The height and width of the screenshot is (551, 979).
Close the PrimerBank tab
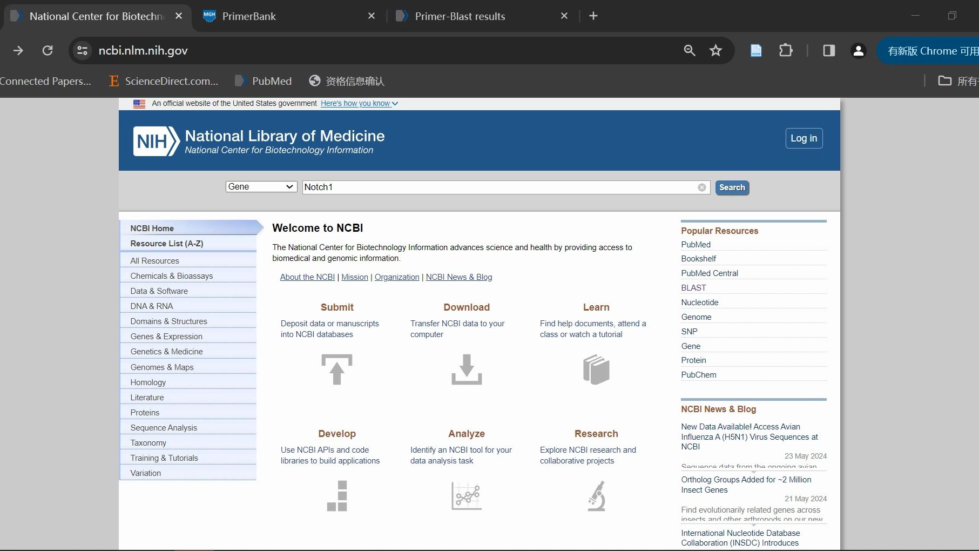pos(372,16)
